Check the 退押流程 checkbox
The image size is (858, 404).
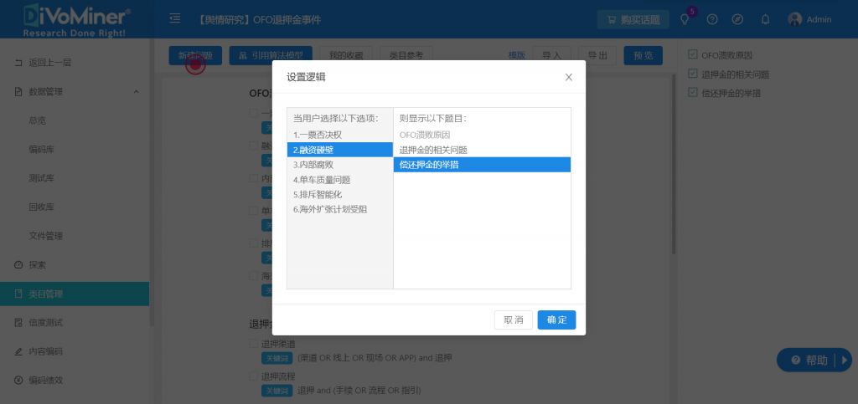click(x=253, y=376)
